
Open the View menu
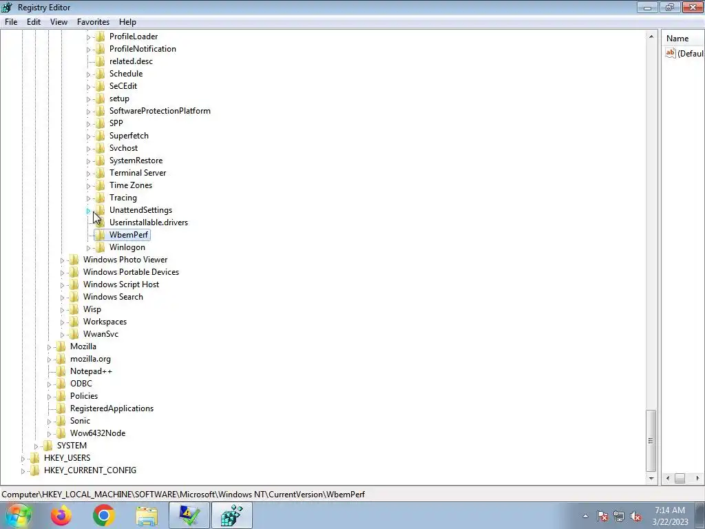coord(59,21)
